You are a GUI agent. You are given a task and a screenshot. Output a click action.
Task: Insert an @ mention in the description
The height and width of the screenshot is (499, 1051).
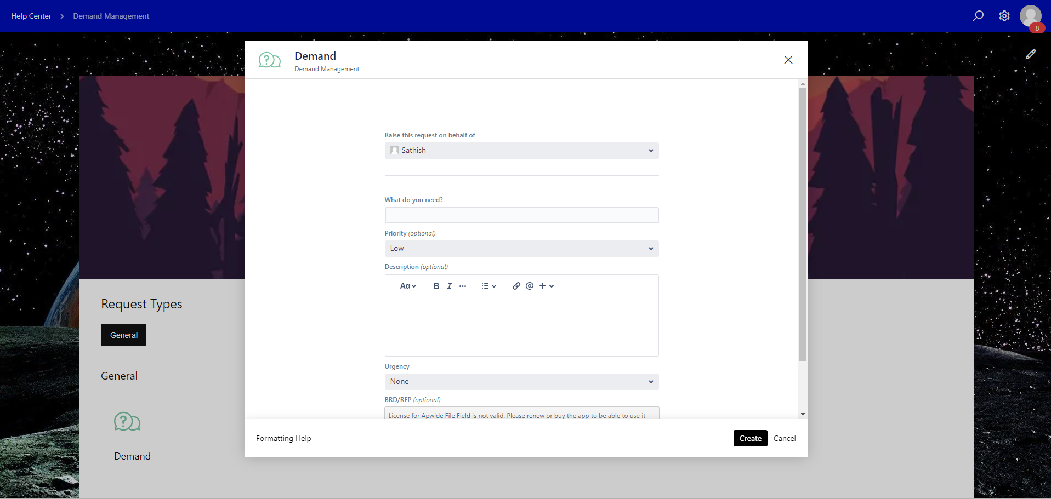click(529, 285)
